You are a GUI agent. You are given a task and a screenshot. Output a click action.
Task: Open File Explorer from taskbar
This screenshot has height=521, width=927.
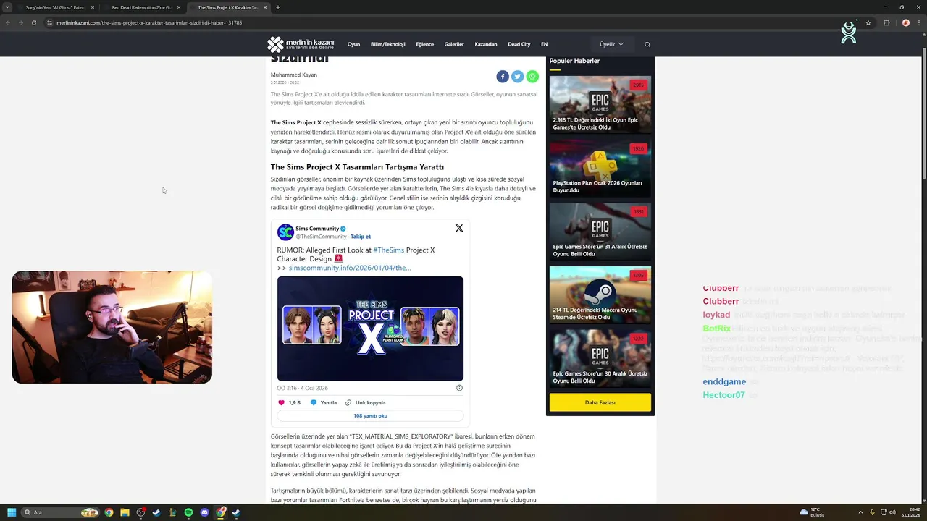(x=125, y=512)
